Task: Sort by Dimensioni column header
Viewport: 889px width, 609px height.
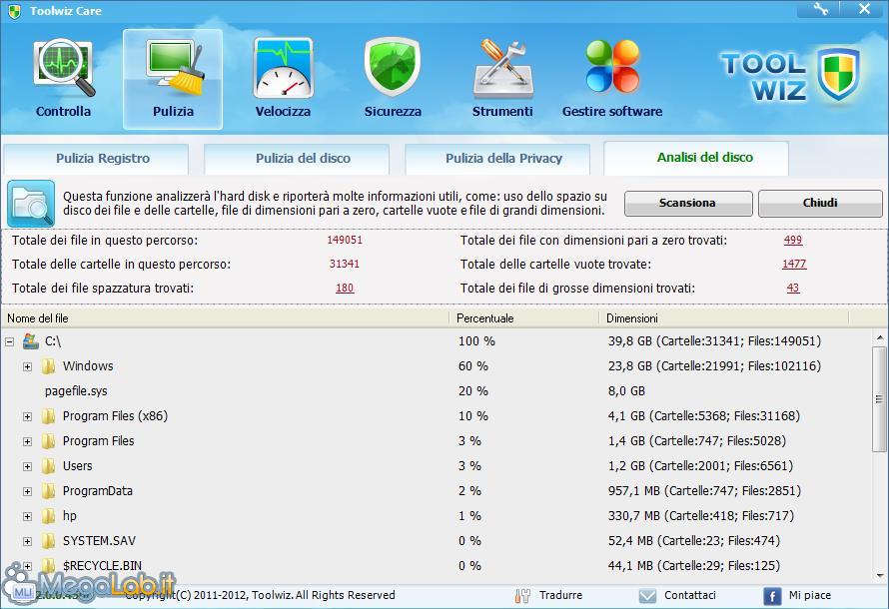Action: [724, 318]
